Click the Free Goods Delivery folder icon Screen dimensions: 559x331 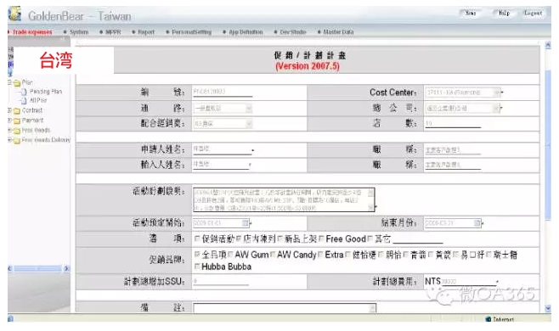click(16, 140)
